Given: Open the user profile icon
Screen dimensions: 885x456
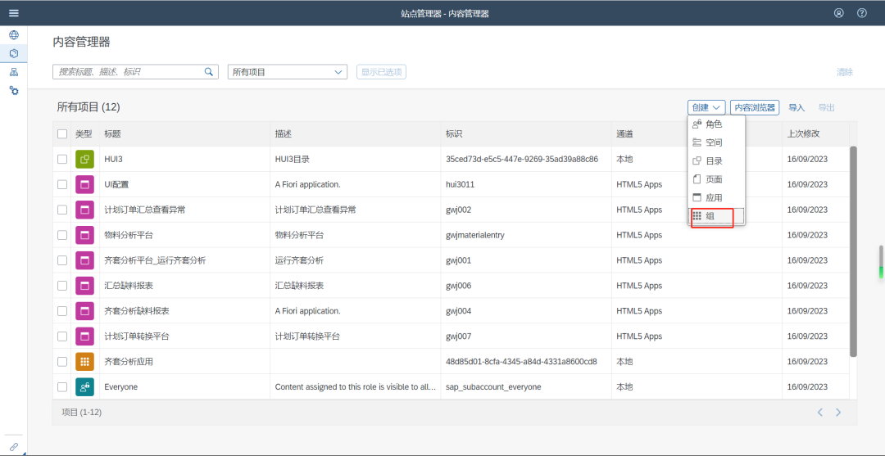Looking at the screenshot, I should tap(839, 13).
